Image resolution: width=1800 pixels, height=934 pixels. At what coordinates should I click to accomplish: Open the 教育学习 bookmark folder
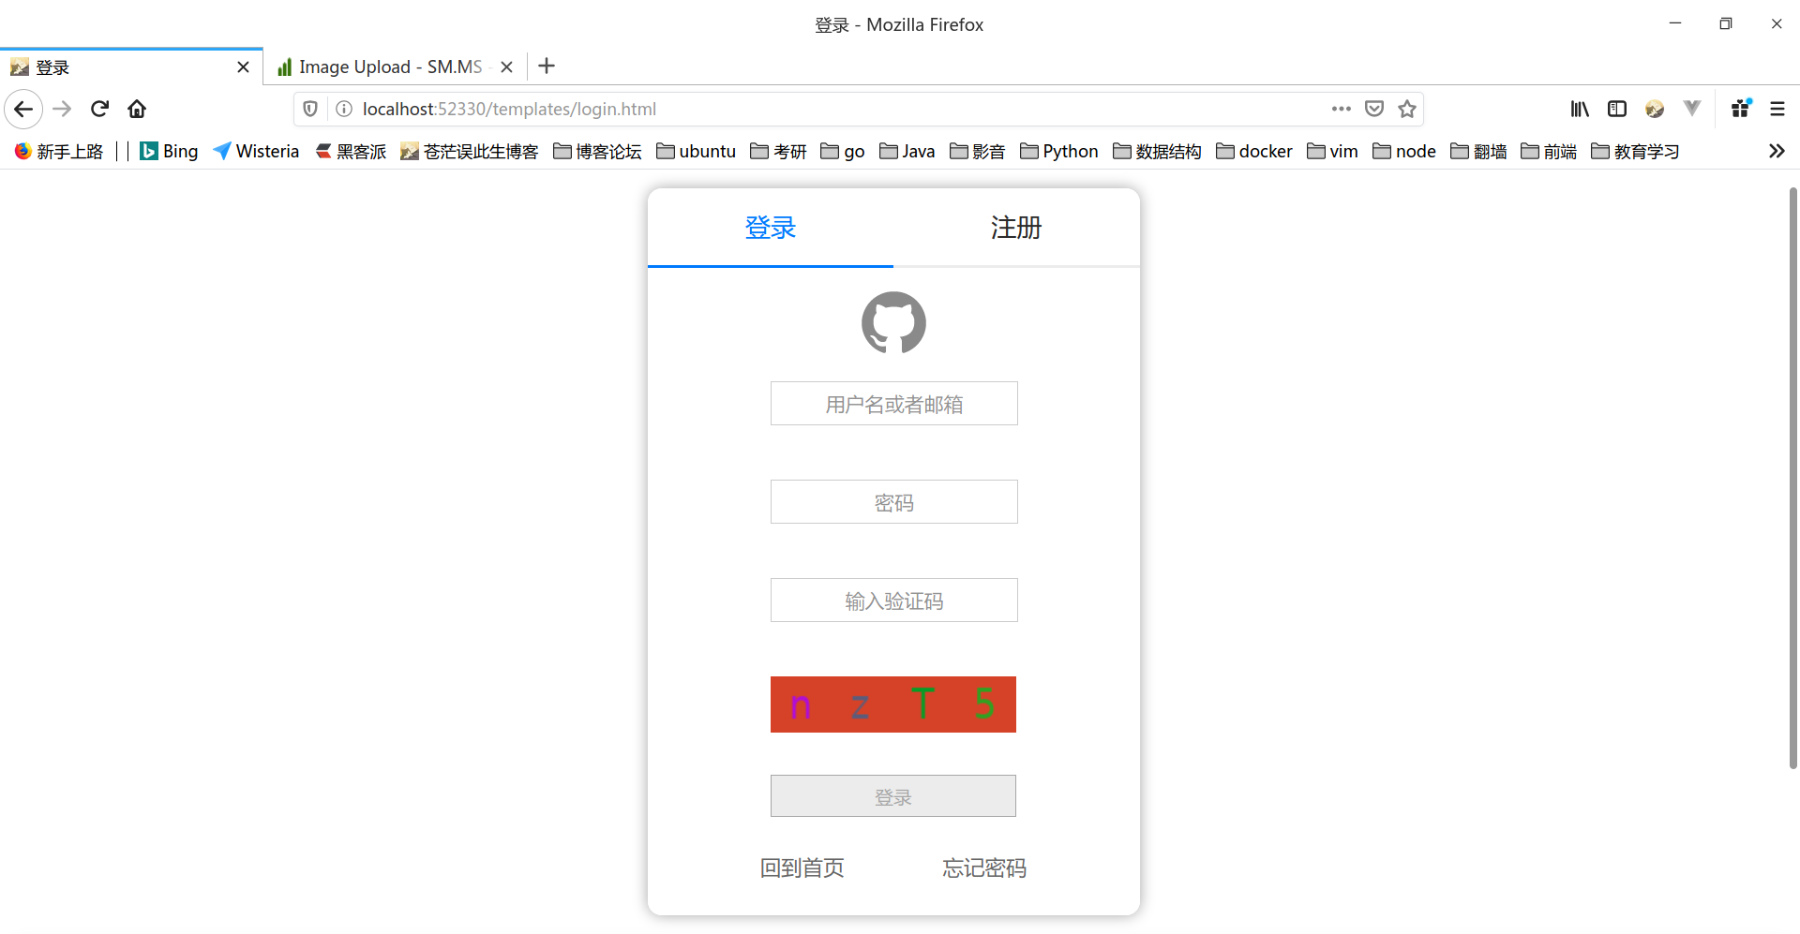coord(1635,151)
